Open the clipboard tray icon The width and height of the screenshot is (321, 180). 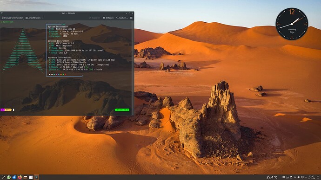point(291,177)
